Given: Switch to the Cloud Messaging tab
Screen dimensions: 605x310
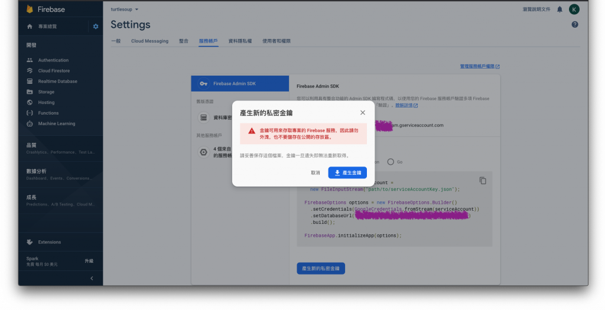Looking at the screenshot, I should [149, 41].
